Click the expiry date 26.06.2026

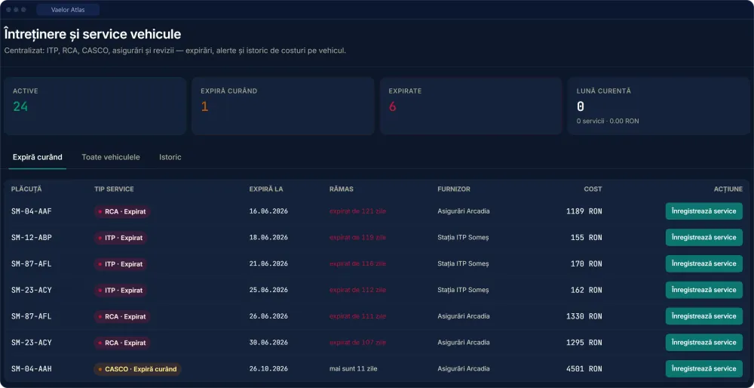pos(268,316)
